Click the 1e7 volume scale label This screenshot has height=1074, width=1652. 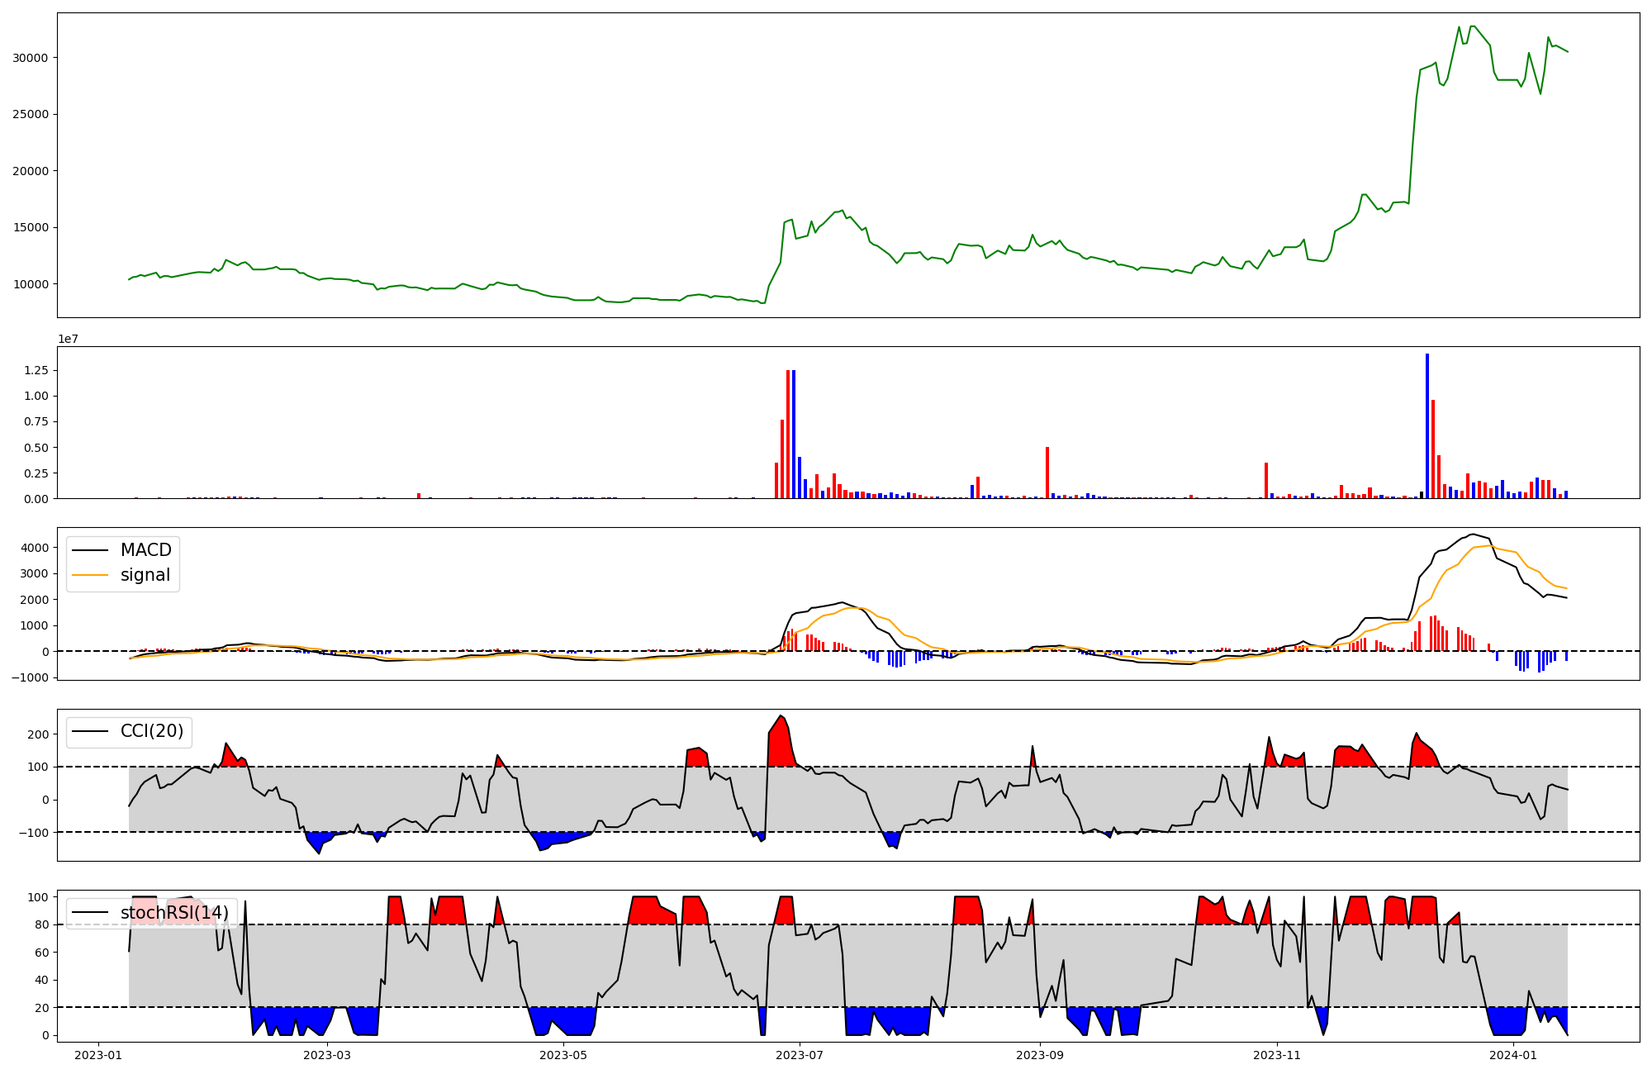[68, 339]
